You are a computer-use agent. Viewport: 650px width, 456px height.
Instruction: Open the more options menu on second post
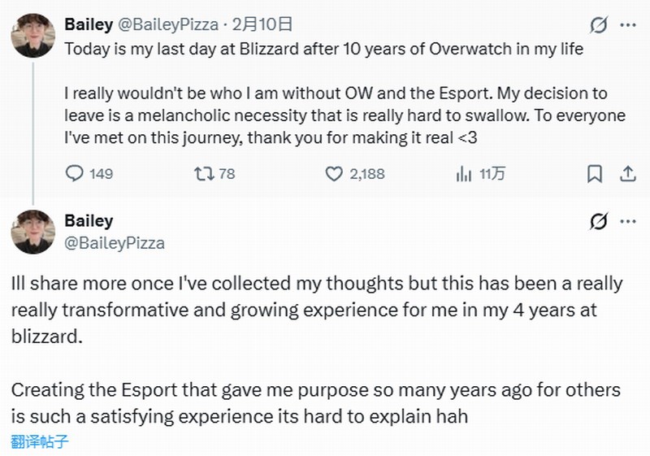(627, 221)
